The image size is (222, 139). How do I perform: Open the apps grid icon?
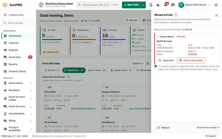tap(216, 5)
